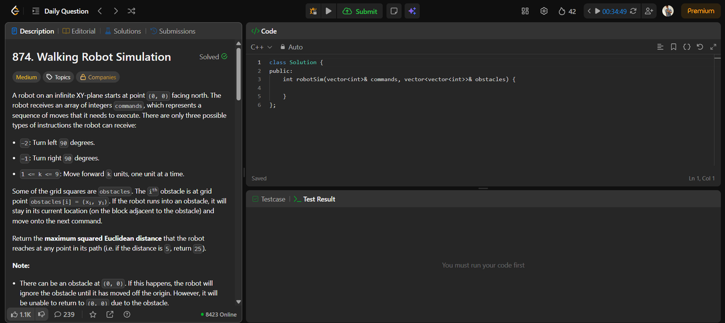Go to the next question arrow
This screenshot has height=323, width=725.
tap(115, 11)
